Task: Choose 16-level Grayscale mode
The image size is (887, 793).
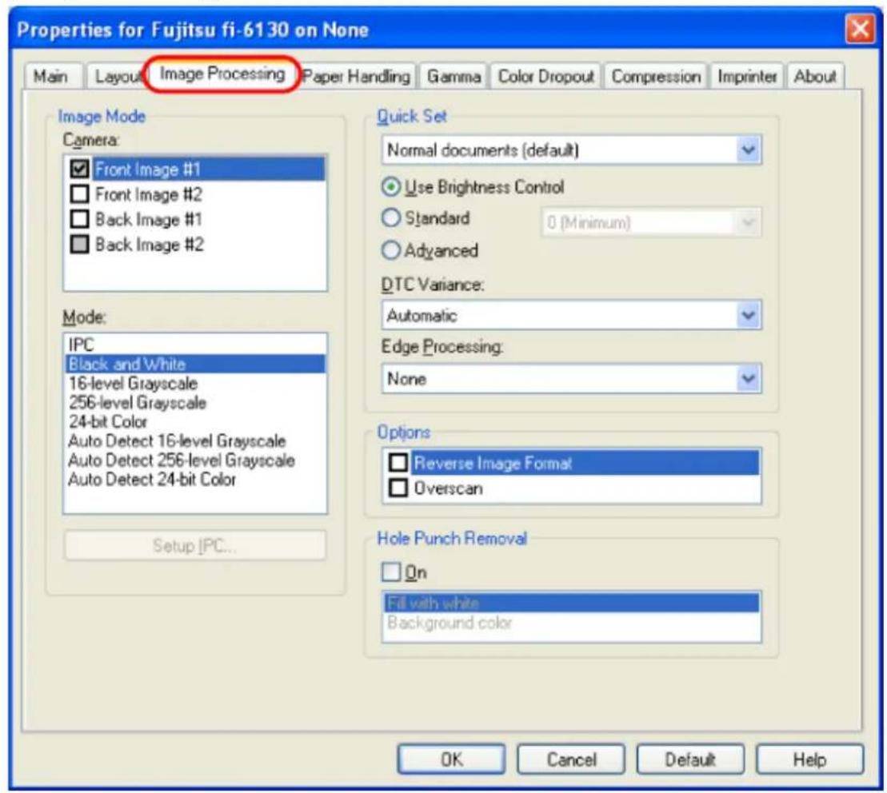Action: coord(195,383)
